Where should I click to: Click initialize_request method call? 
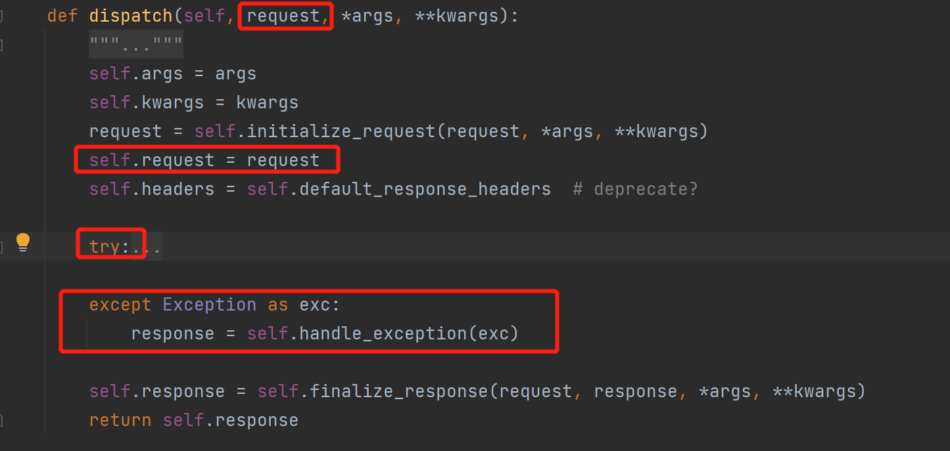[341, 131]
